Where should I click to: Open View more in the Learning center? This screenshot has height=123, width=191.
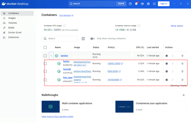(x=57, y=117)
